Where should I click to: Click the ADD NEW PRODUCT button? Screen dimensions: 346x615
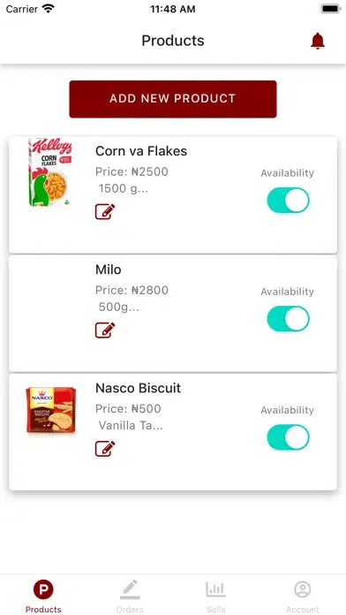point(173,99)
